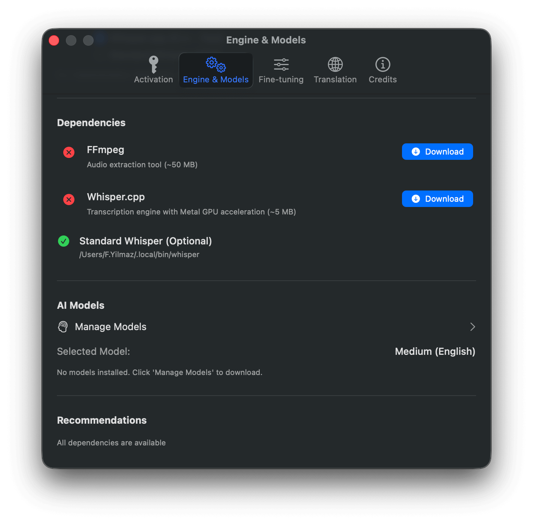The width and height of the screenshot is (533, 524).
Task: Click the Credits info icon
Action: [382, 64]
